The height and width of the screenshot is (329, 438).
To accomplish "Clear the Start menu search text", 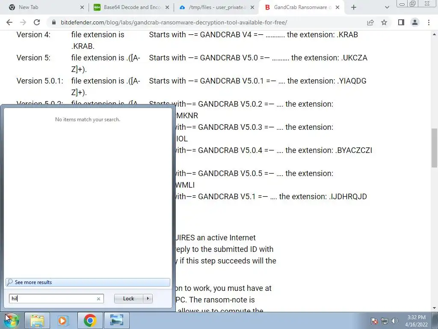I will click(x=98, y=299).
